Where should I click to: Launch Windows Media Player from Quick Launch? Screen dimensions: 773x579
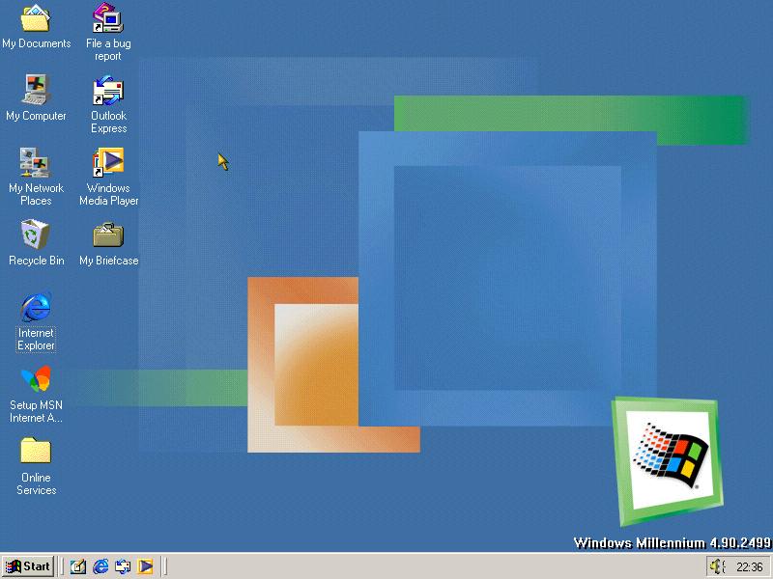pos(145,566)
